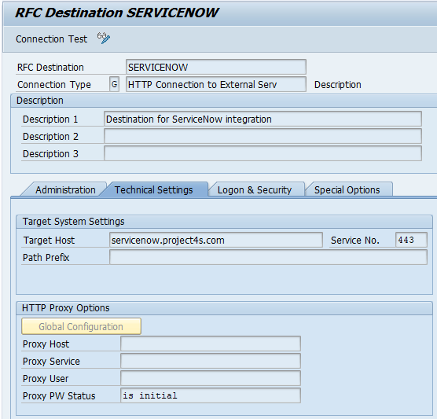Run the Connection Test
The width and height of the screenshot is (437, 419).
click(52, 39)
